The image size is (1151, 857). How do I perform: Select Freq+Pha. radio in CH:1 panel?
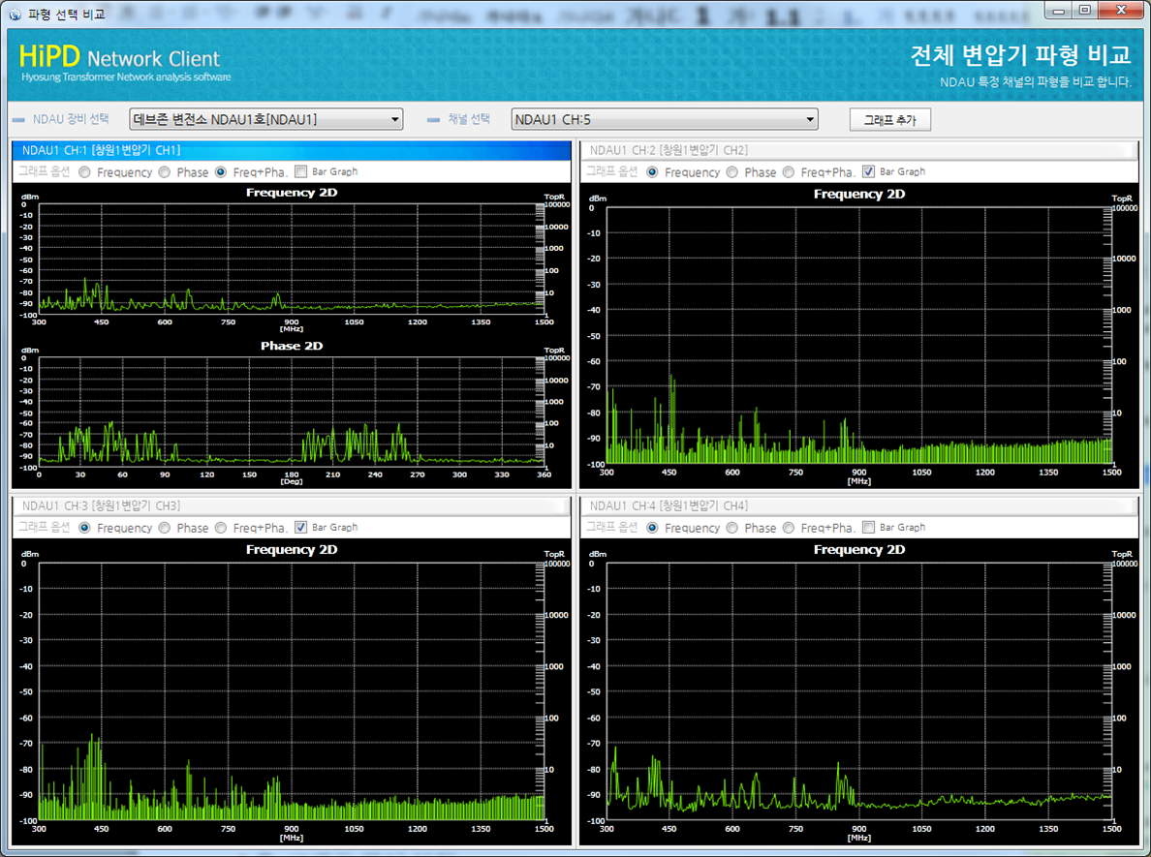point(221,171)
